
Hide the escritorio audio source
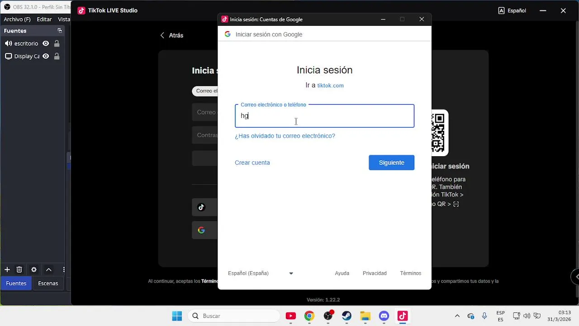point(46,43)
